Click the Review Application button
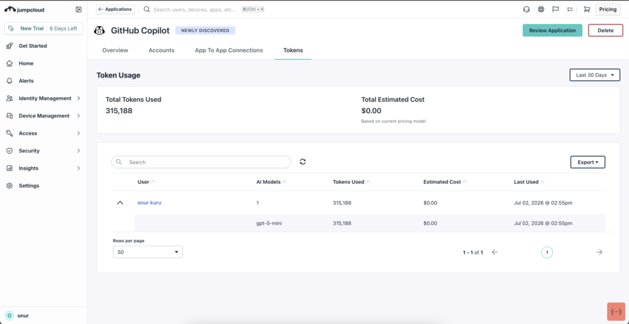Screen dimensions: 629x324 click(x=552, y=31)
